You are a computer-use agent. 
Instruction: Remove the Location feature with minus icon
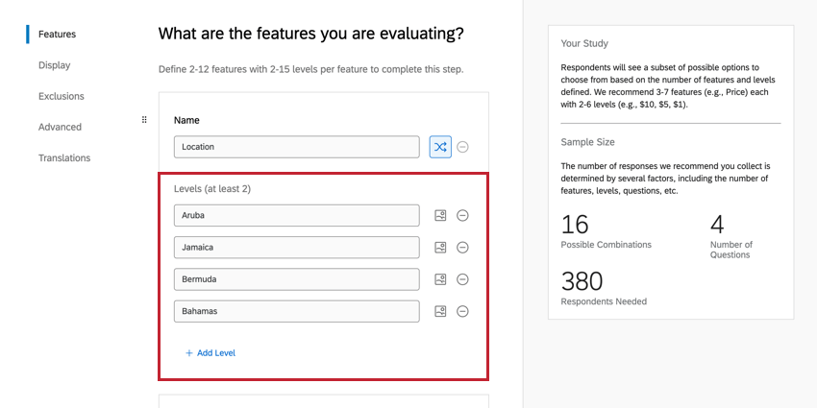click(x=462, y=147)
